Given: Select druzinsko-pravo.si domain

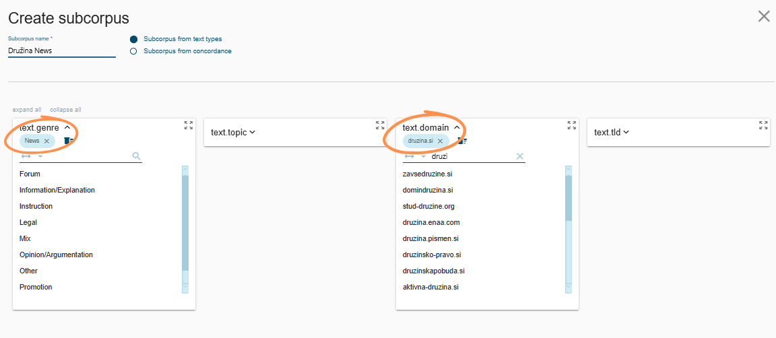Looking at the screenshot, I should [432, 255].
